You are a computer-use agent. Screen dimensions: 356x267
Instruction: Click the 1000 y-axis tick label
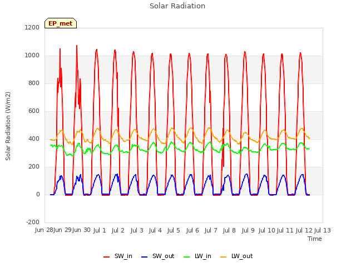(32, 56)
